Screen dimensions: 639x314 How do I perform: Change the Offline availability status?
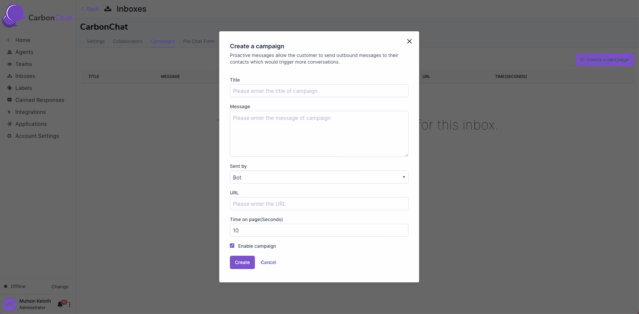tap(60, 287)
